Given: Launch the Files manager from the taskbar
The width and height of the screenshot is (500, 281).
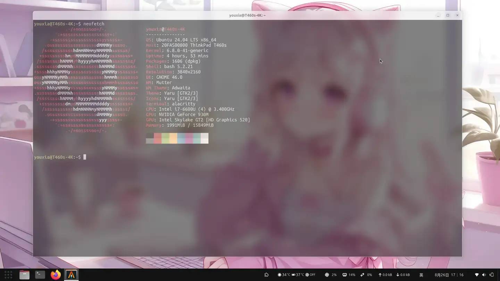Looking at the screenshot, I should [x=24, y=275].
